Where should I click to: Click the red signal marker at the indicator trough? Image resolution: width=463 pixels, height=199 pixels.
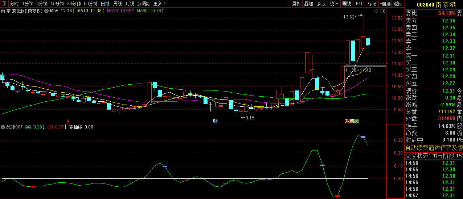[x=337, y=196]
